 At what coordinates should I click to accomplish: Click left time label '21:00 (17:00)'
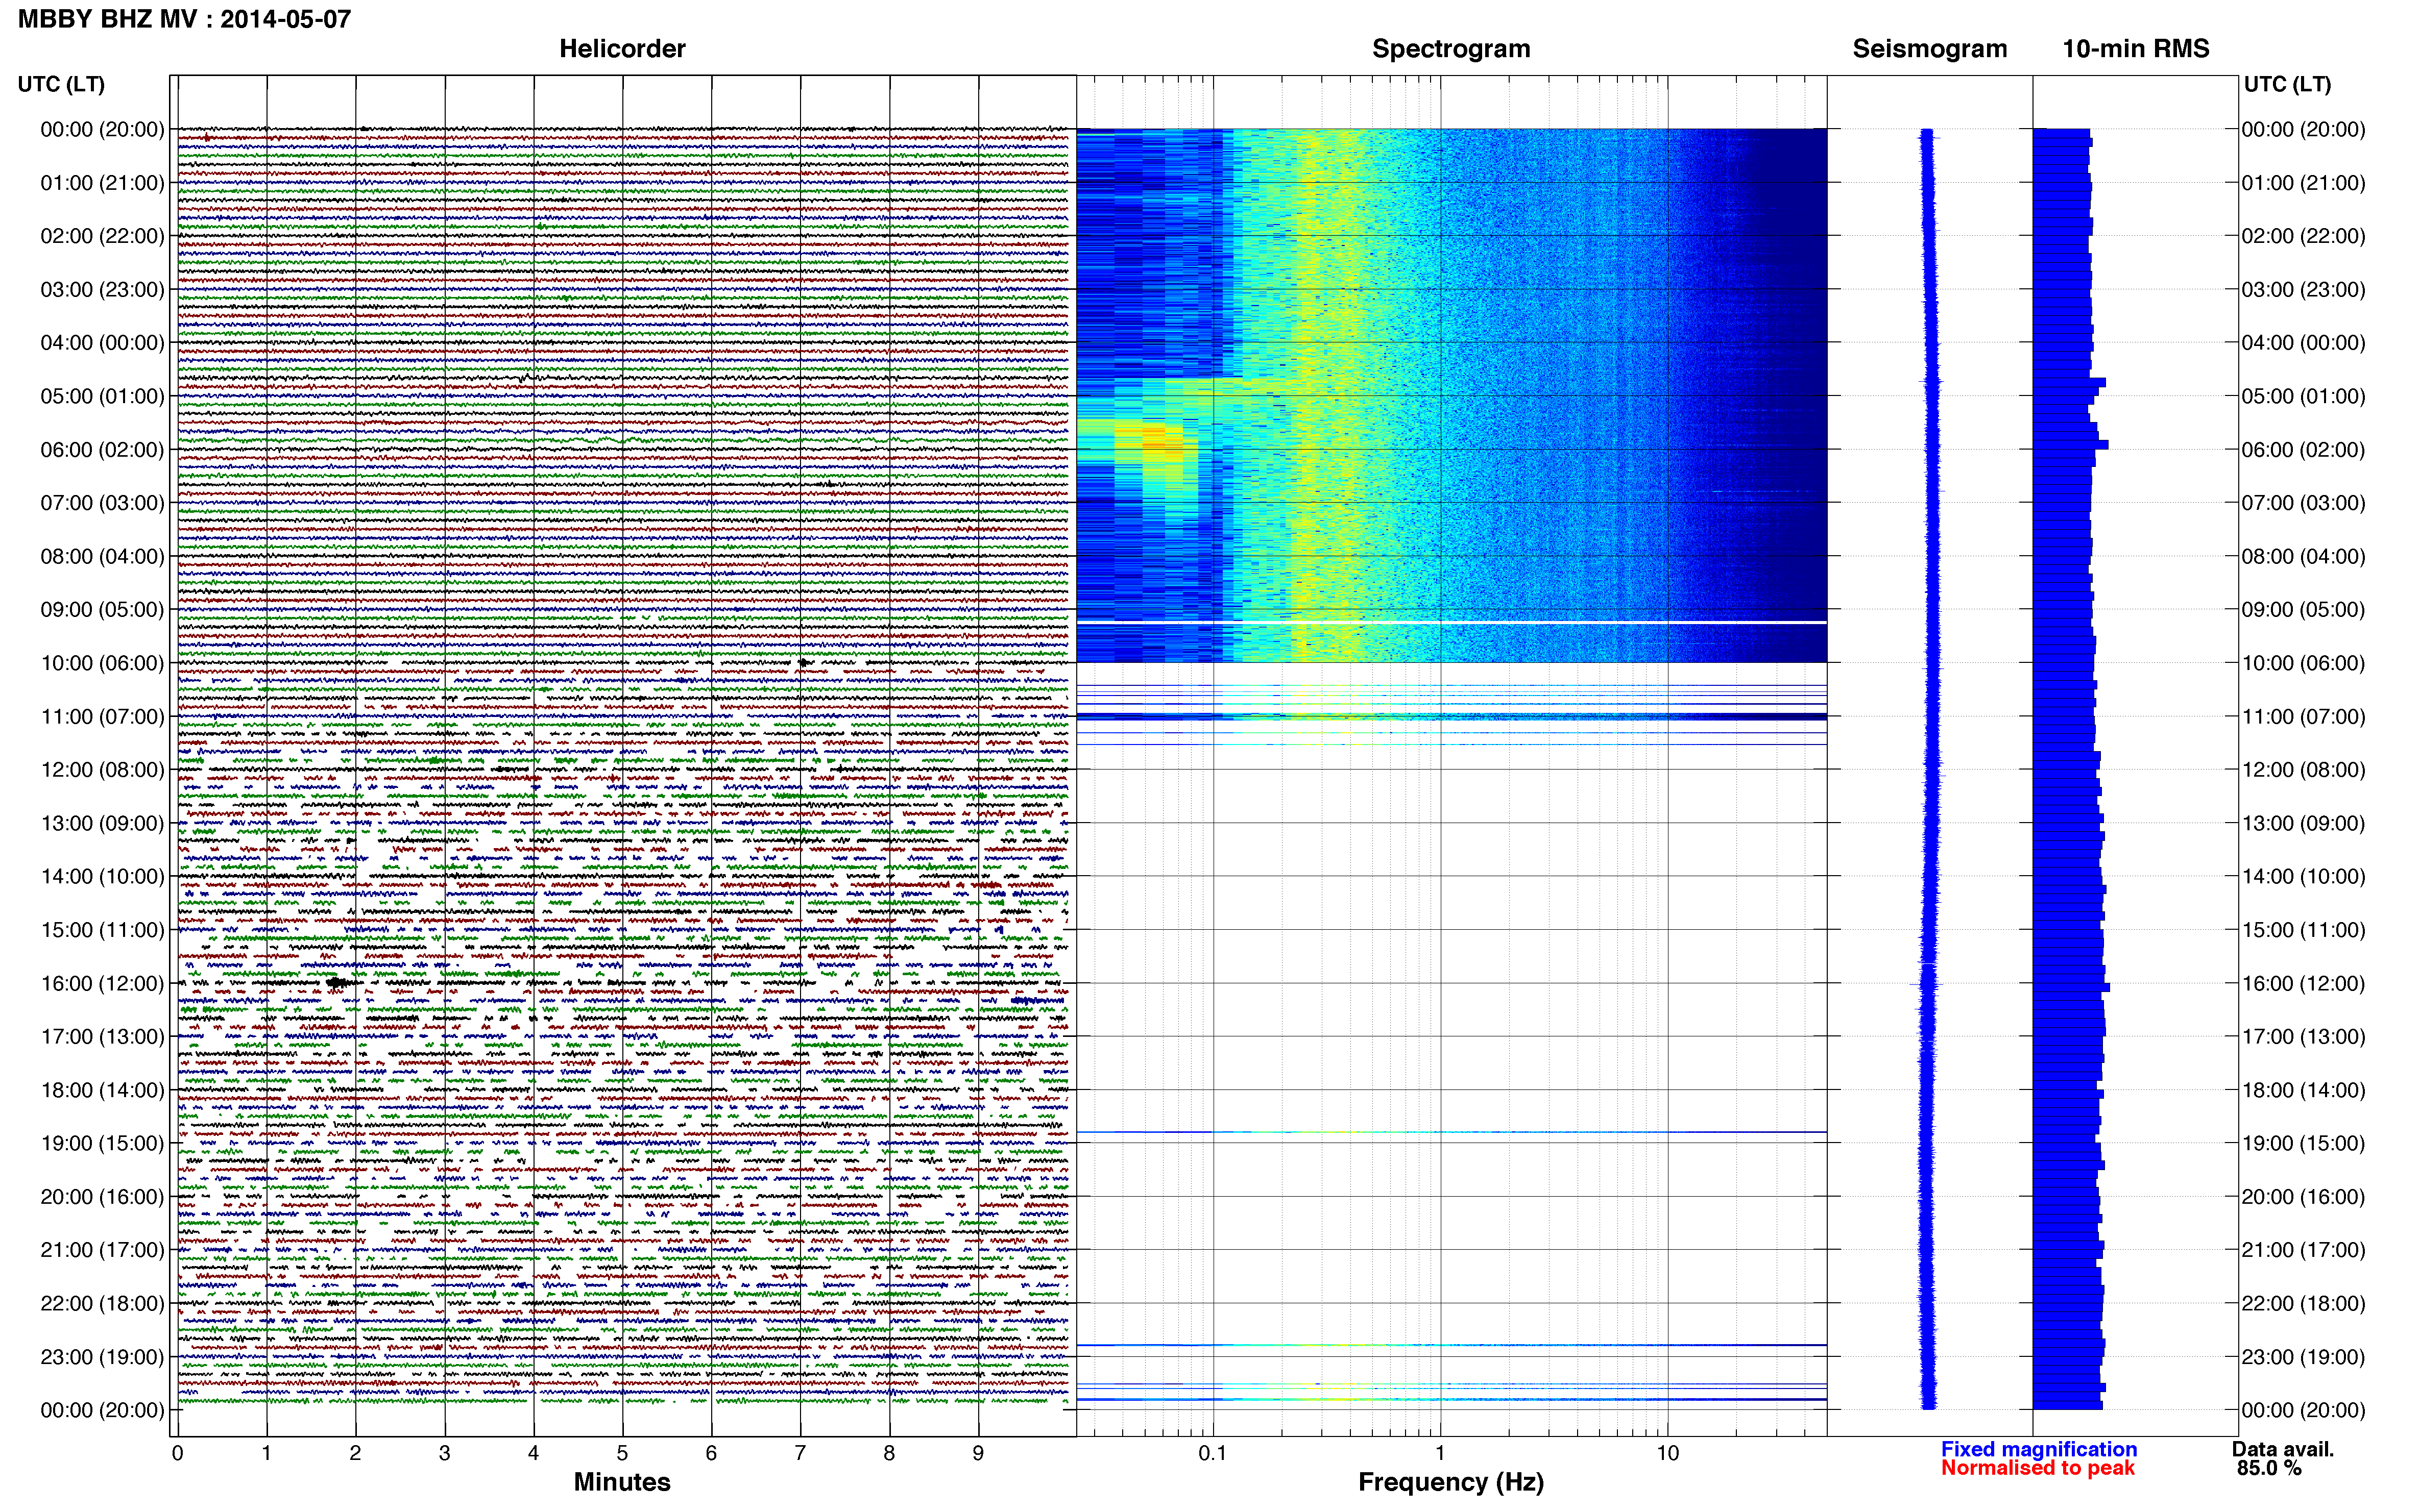click(x=102, y=1250)
